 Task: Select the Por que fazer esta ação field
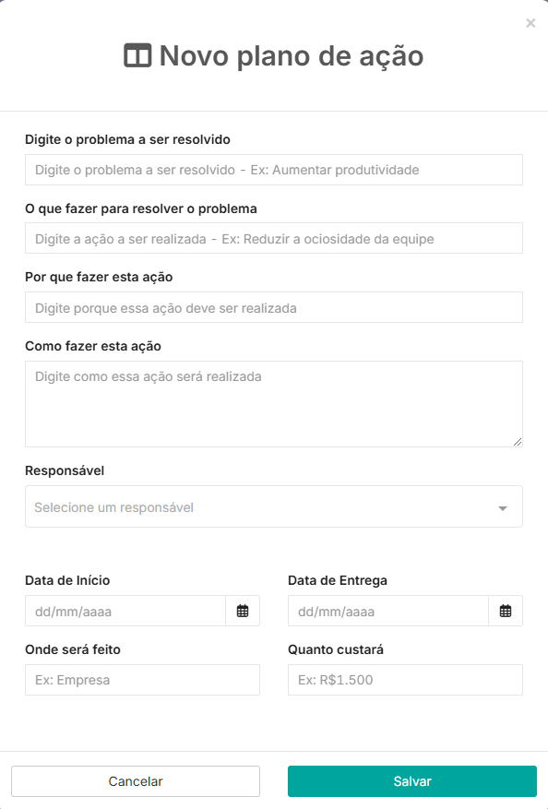pyautogui.click(x=274, y=307)
